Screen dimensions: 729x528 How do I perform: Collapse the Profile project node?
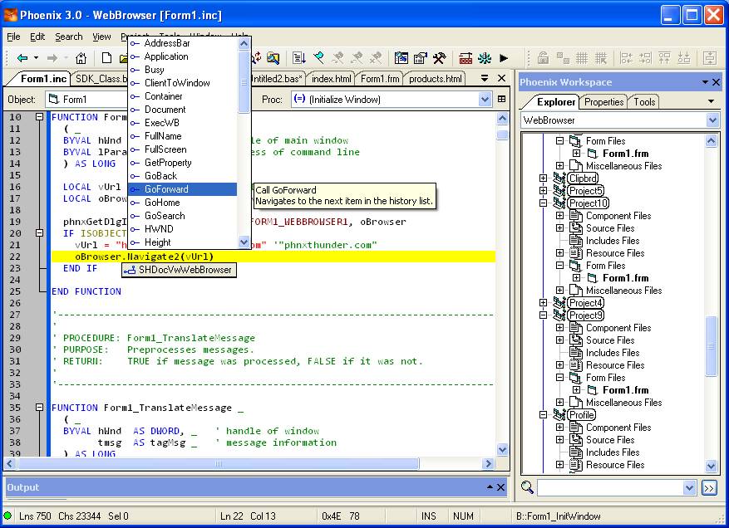coord(543,415)
